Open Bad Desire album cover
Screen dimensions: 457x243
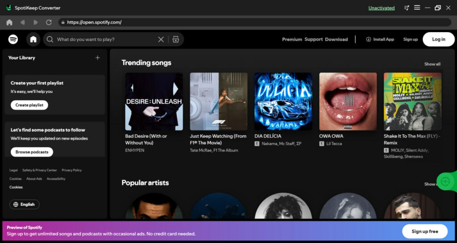(154, 101)
